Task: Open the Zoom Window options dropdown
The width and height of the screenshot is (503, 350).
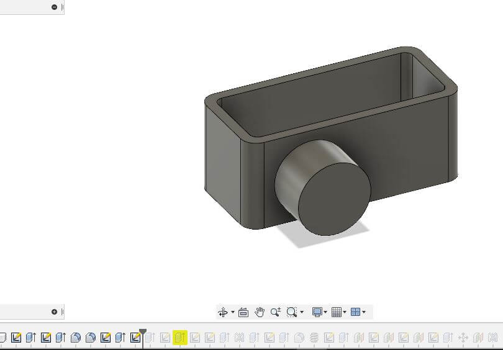Action: [302, 312]
